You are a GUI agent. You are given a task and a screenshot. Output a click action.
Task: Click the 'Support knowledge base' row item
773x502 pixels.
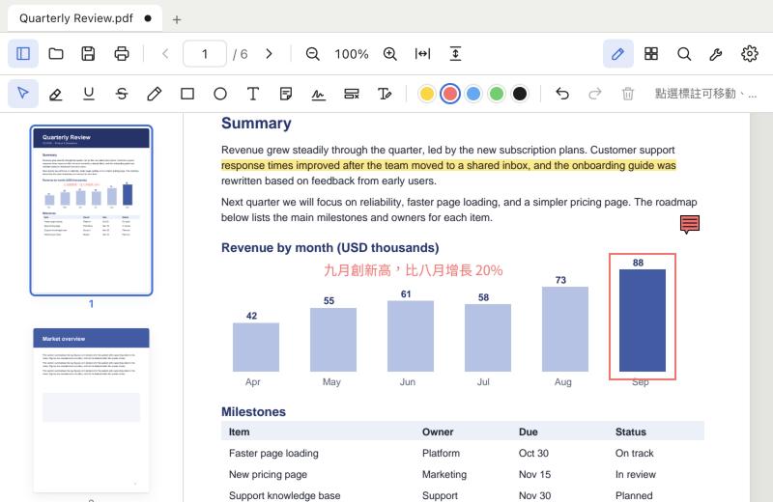[x=284, y=495]
